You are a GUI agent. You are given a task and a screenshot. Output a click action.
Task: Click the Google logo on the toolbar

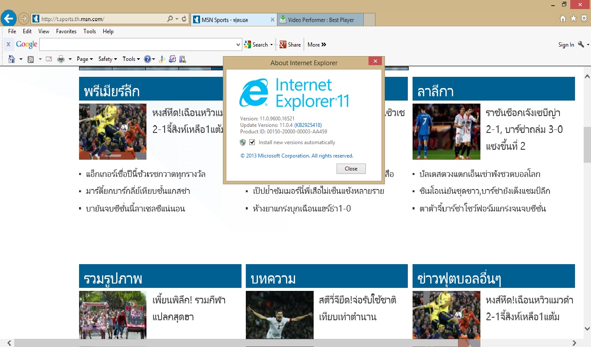pos(27,44)
